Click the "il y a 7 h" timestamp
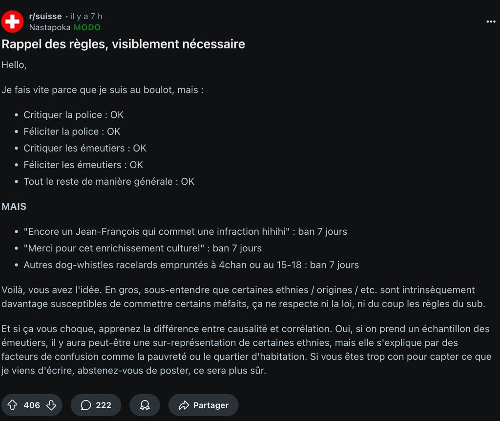 pyautogui.click(x=86, y=16)
